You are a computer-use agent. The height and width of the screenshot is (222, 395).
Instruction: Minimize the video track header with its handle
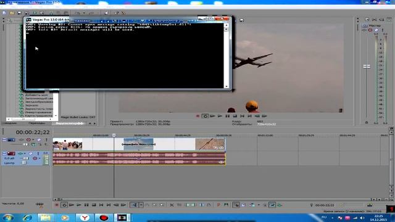coord(4,140)
